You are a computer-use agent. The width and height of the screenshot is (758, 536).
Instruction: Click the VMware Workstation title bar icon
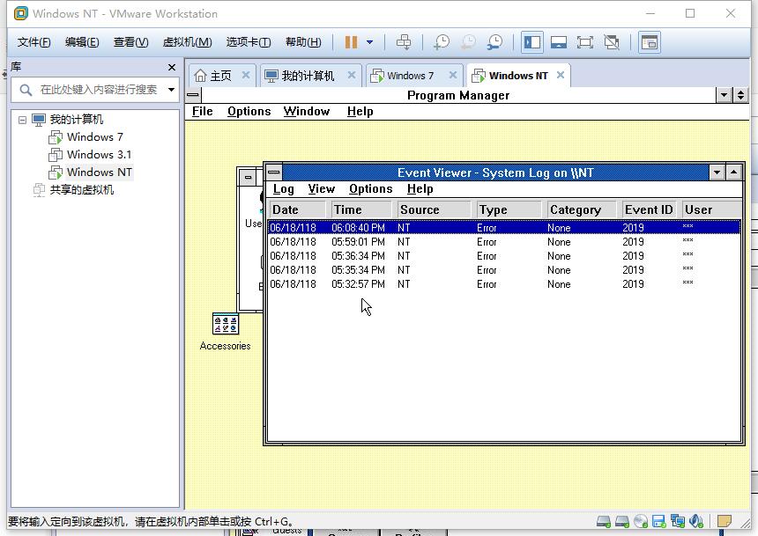click(x=21, y=13)
